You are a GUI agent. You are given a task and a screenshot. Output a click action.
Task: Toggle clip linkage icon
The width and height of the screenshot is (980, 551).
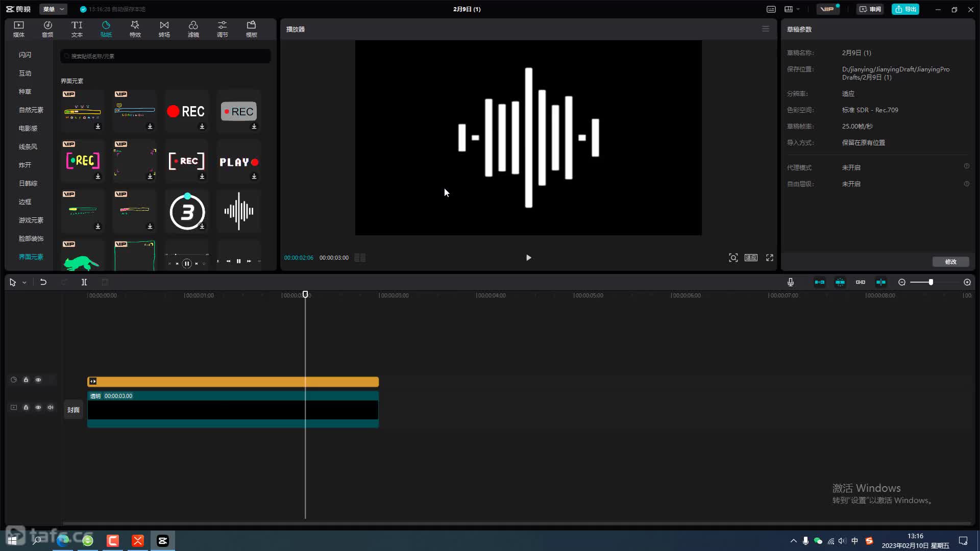pos(861,282)
